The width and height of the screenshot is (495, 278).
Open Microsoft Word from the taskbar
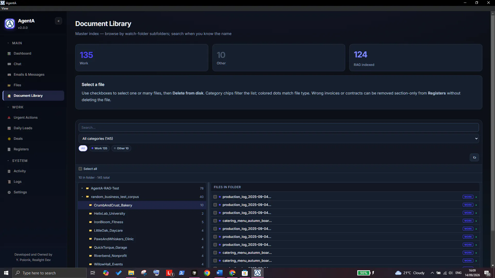(219, 273)
